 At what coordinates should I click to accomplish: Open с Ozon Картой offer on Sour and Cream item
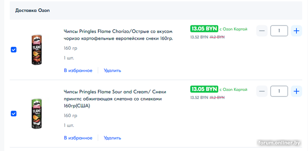233,89
